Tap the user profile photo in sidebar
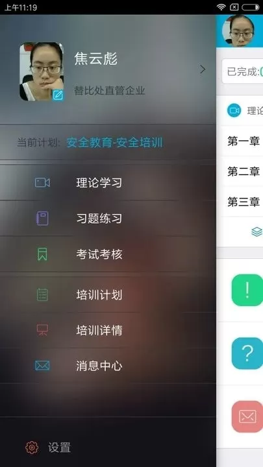 pyautogui.click(x=42, y=71)
